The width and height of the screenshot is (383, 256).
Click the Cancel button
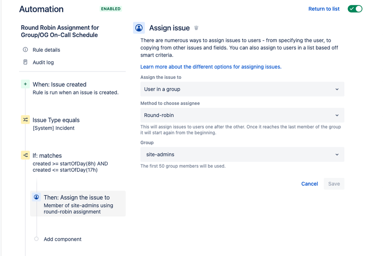coord(309,184)
